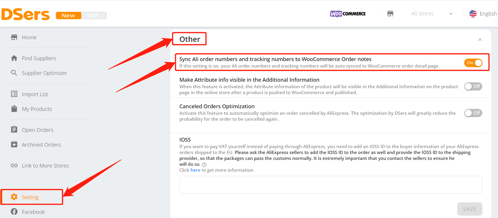Enable Canceled Orders Optimization toggle
The height and width of the screenshot is (218, 498).
click(473, 113)
